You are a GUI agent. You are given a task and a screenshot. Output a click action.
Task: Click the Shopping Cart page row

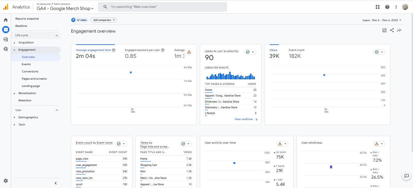[166, 165]
